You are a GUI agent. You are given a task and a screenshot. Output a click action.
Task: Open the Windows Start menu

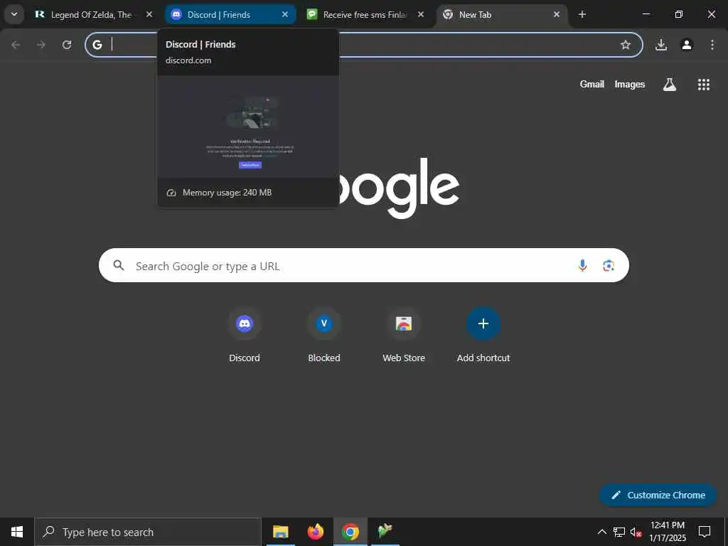tap(17, 532)
